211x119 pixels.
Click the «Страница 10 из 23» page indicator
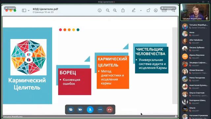pyautogui.click(x=43, y=12)
